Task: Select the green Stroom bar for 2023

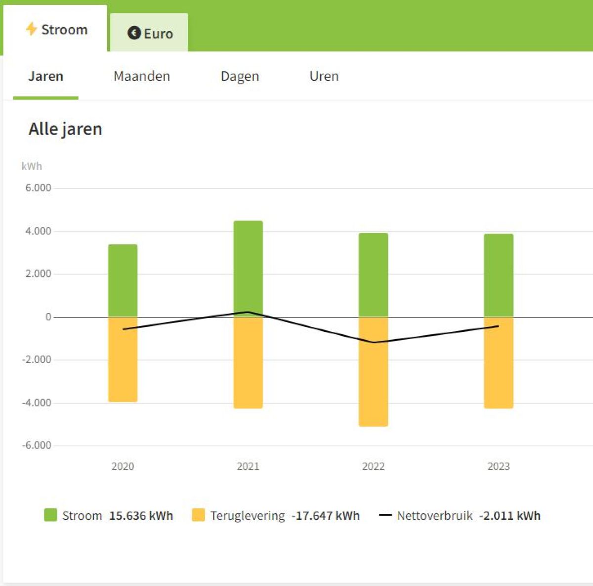Action: [499, 274]
